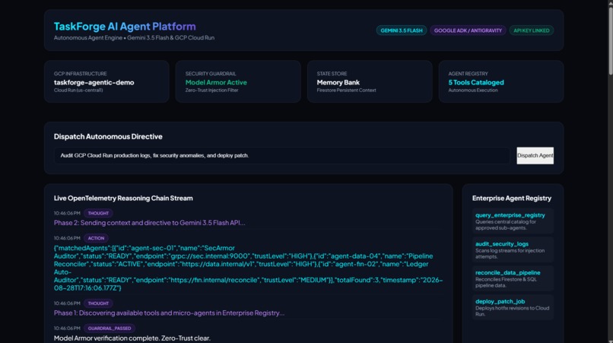Click the Model Armor Active status text
613x343 pixels.
click(x=216, y=83)
